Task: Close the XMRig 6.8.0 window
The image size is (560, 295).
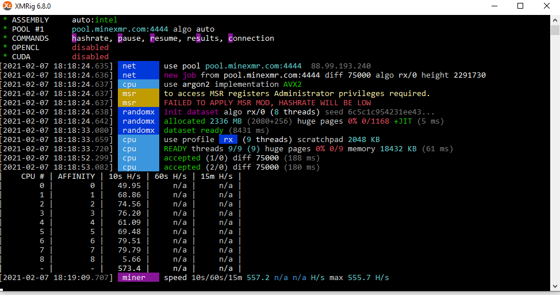Action: (x=546, y=6)
